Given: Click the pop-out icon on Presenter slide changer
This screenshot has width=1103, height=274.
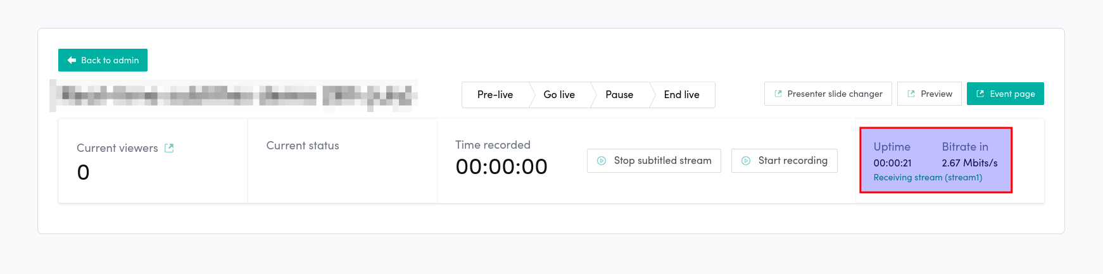Looking at the screenshot, I should point(778,94).
